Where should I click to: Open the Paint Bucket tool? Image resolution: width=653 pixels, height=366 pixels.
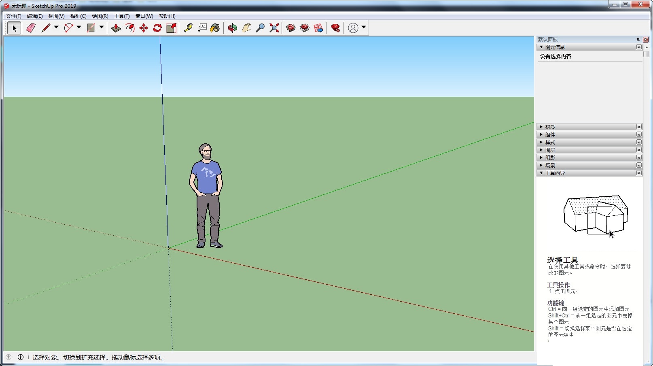pos(214,28)
